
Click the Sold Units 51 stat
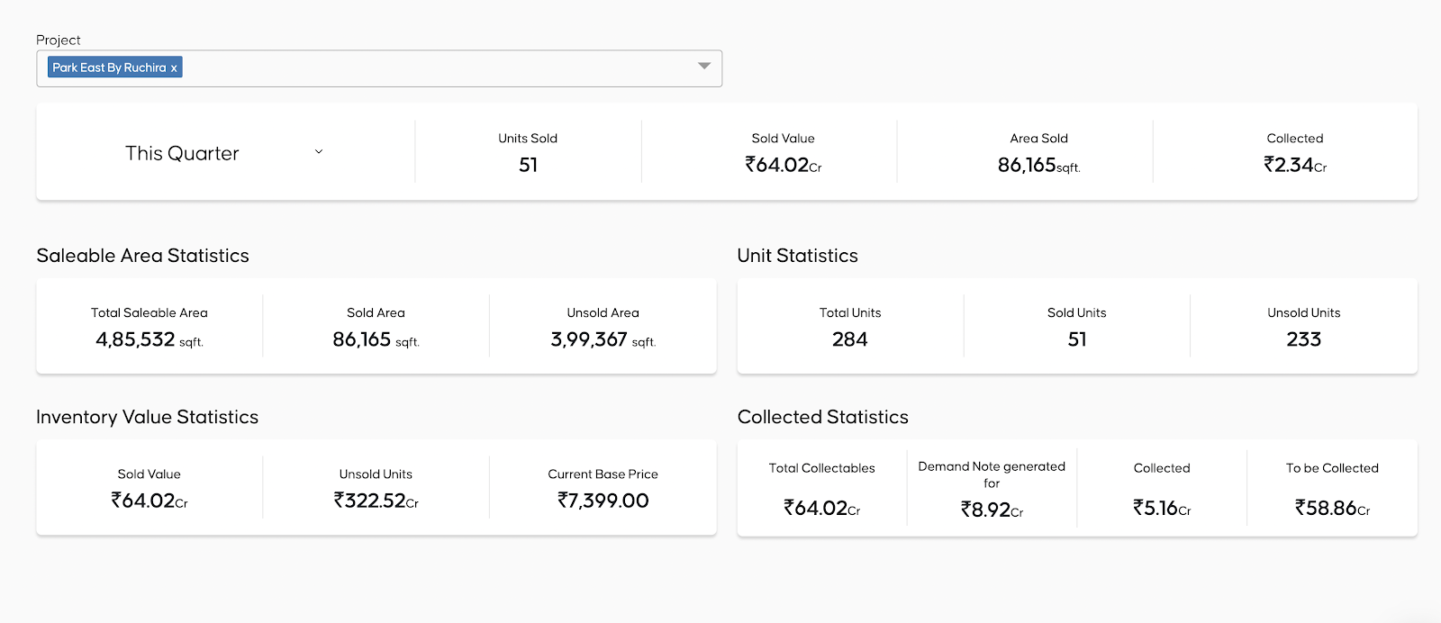tap(1076, 339)
